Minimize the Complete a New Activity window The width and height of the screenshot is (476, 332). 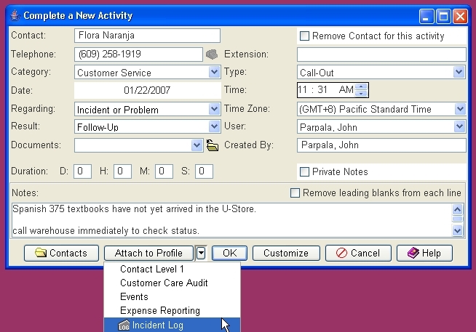pos(427,17)
